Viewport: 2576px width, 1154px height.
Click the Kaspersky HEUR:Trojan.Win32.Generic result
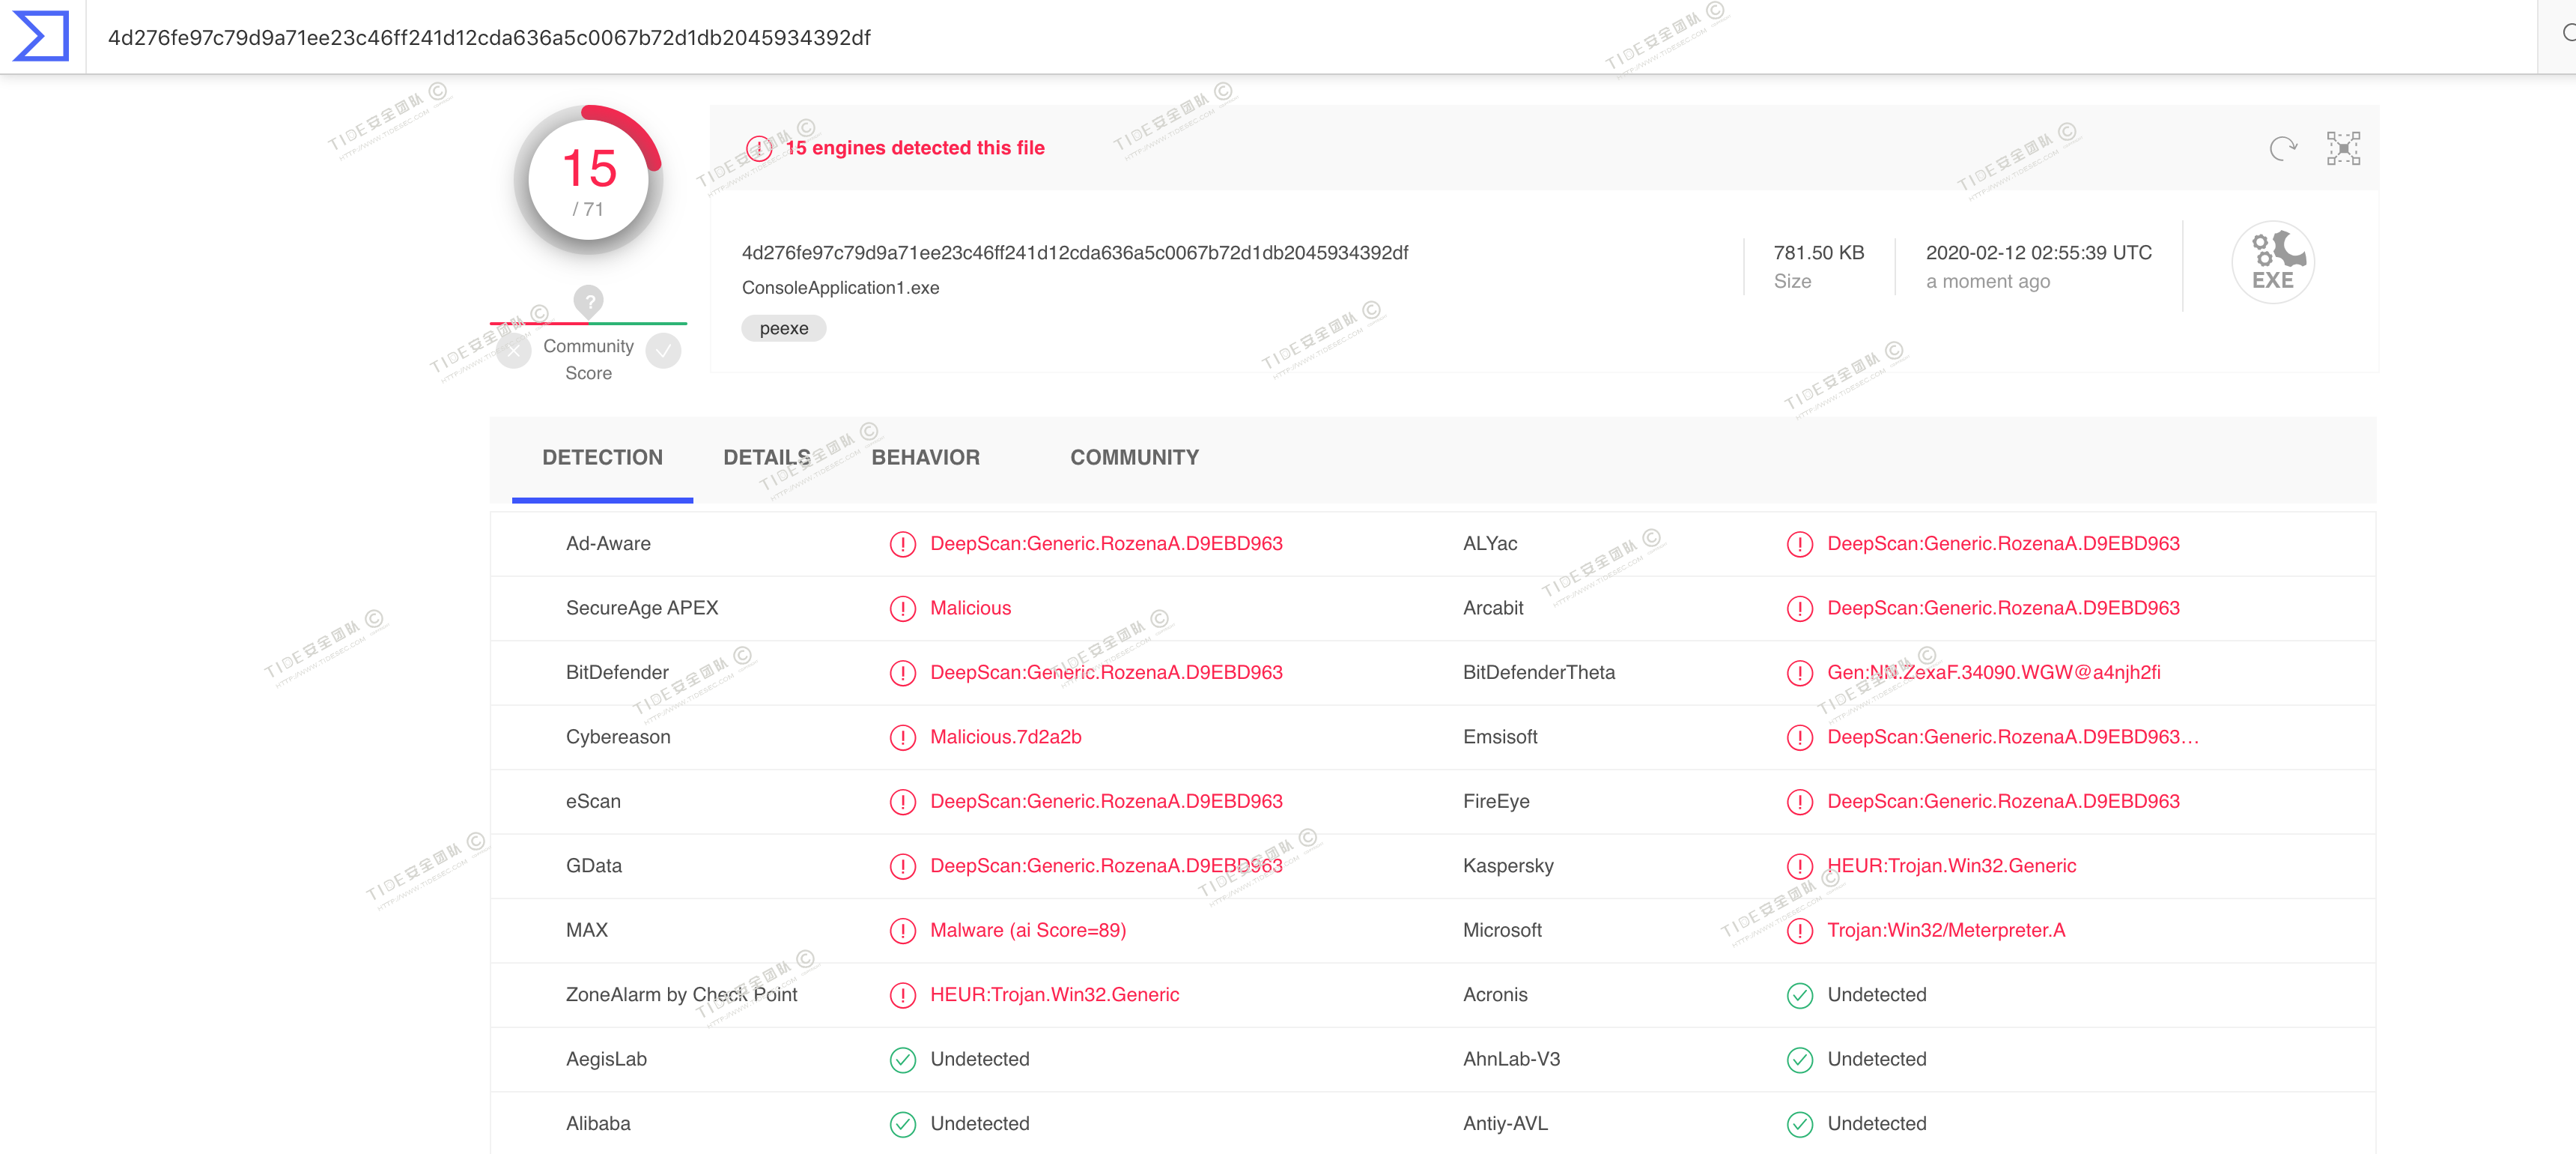pos(1951,865)
